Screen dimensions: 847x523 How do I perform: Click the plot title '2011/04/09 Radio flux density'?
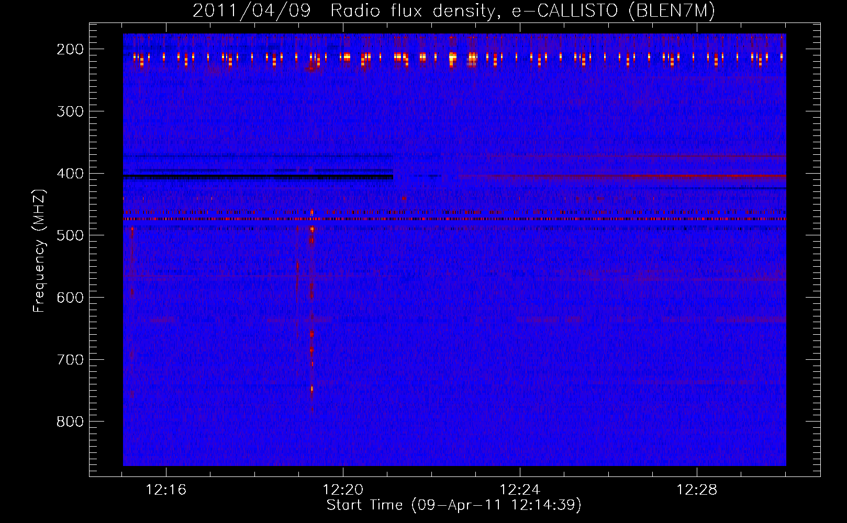point(454,10)
